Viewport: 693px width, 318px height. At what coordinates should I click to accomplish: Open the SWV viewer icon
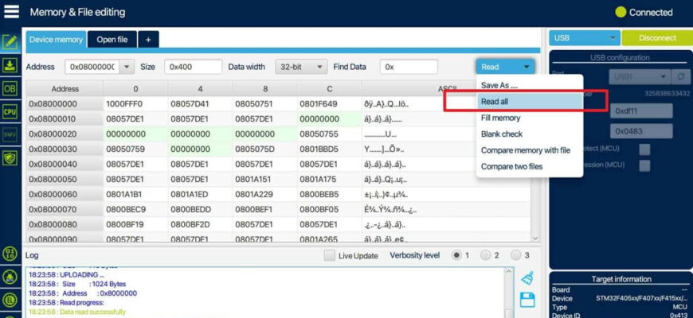10,136
